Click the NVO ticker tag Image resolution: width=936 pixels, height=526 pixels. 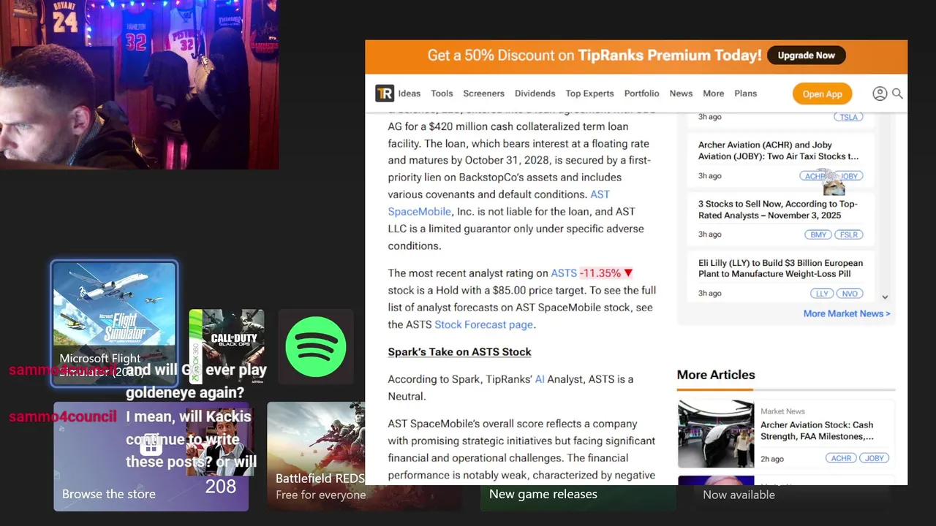point(850,294)
